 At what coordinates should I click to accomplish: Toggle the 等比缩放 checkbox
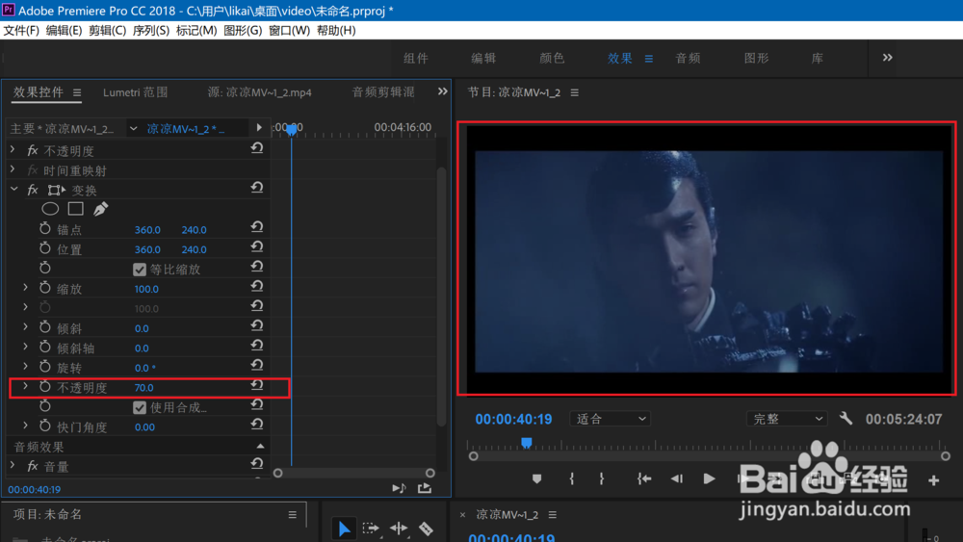point(140,270)
